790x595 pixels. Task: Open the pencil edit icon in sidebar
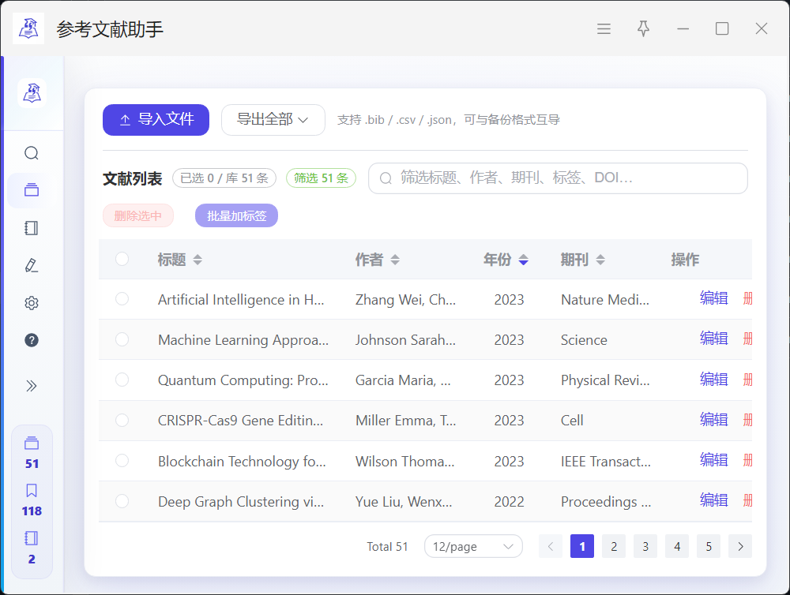[32, 266]
